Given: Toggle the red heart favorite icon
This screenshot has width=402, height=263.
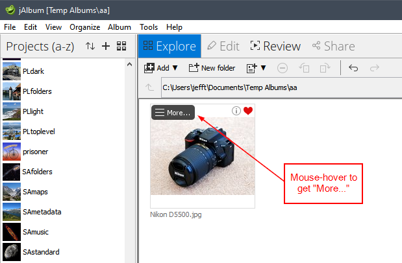Looking at the screenshot, I should [248, 111].
